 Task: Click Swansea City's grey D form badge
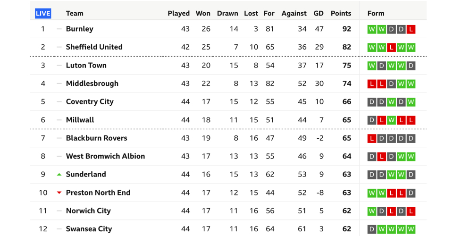click(x=372, y=229)
